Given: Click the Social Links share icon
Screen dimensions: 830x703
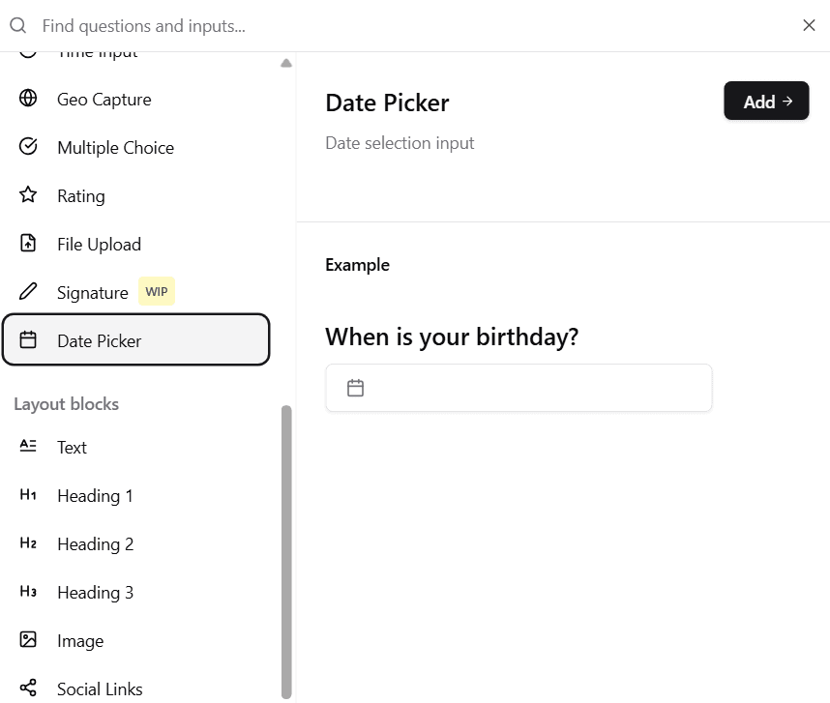Looking at the screenshot, I should (x=26, y=688).
